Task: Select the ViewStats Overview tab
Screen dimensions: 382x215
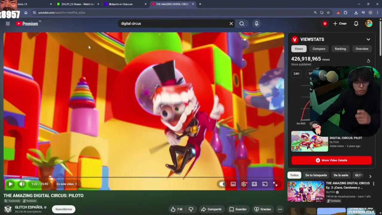Action: tap(362, 49)
